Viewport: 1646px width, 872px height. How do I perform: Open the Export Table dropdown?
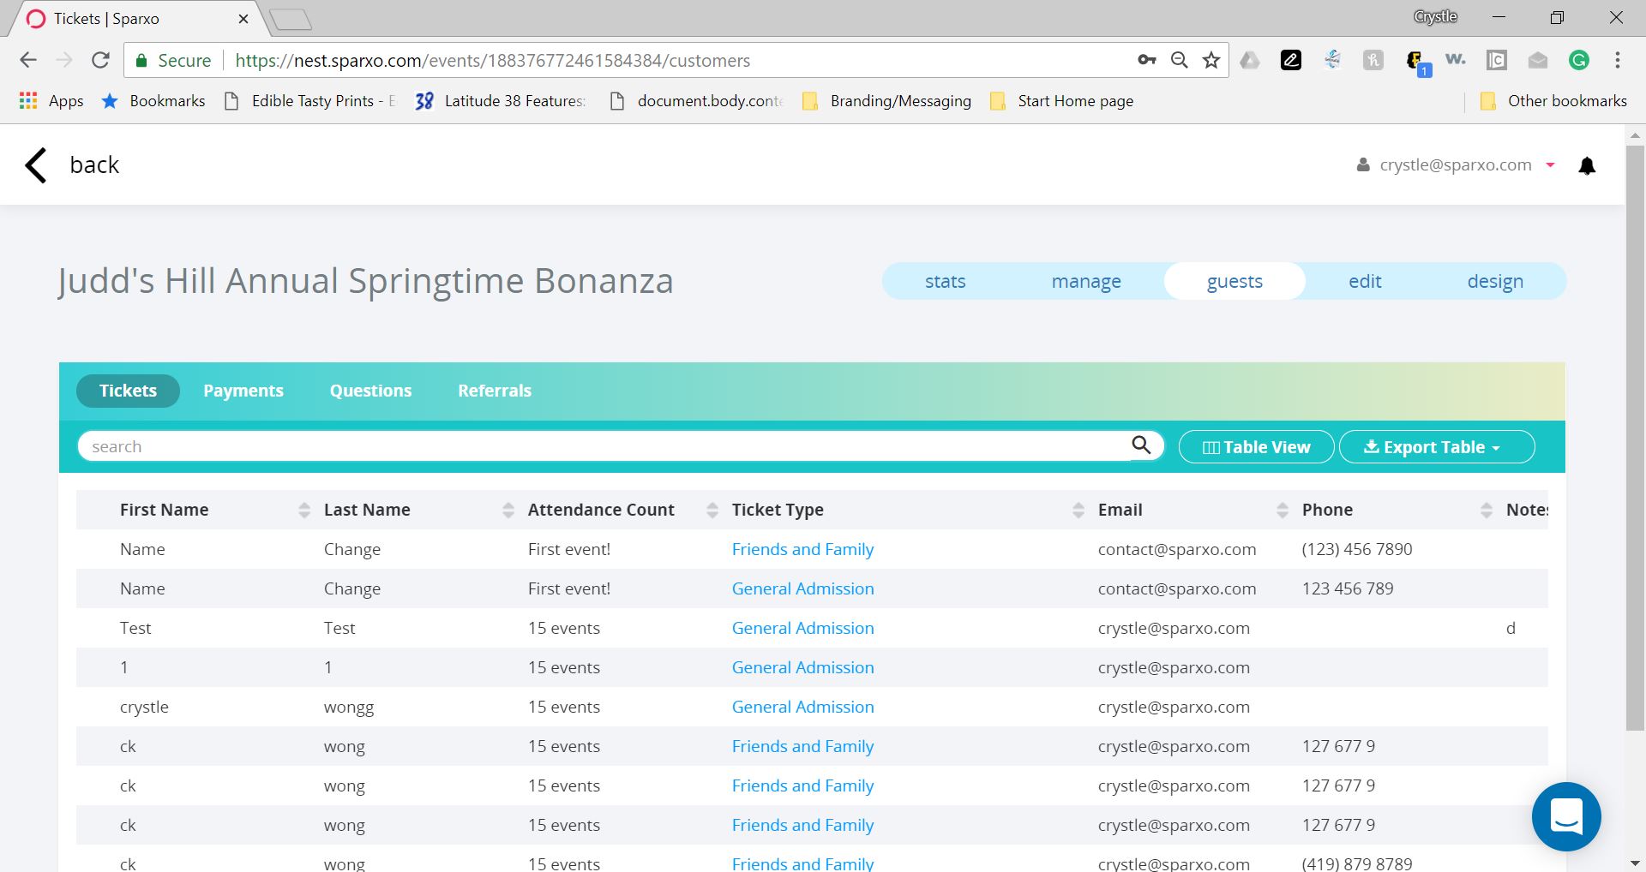tap(1436, 446)
